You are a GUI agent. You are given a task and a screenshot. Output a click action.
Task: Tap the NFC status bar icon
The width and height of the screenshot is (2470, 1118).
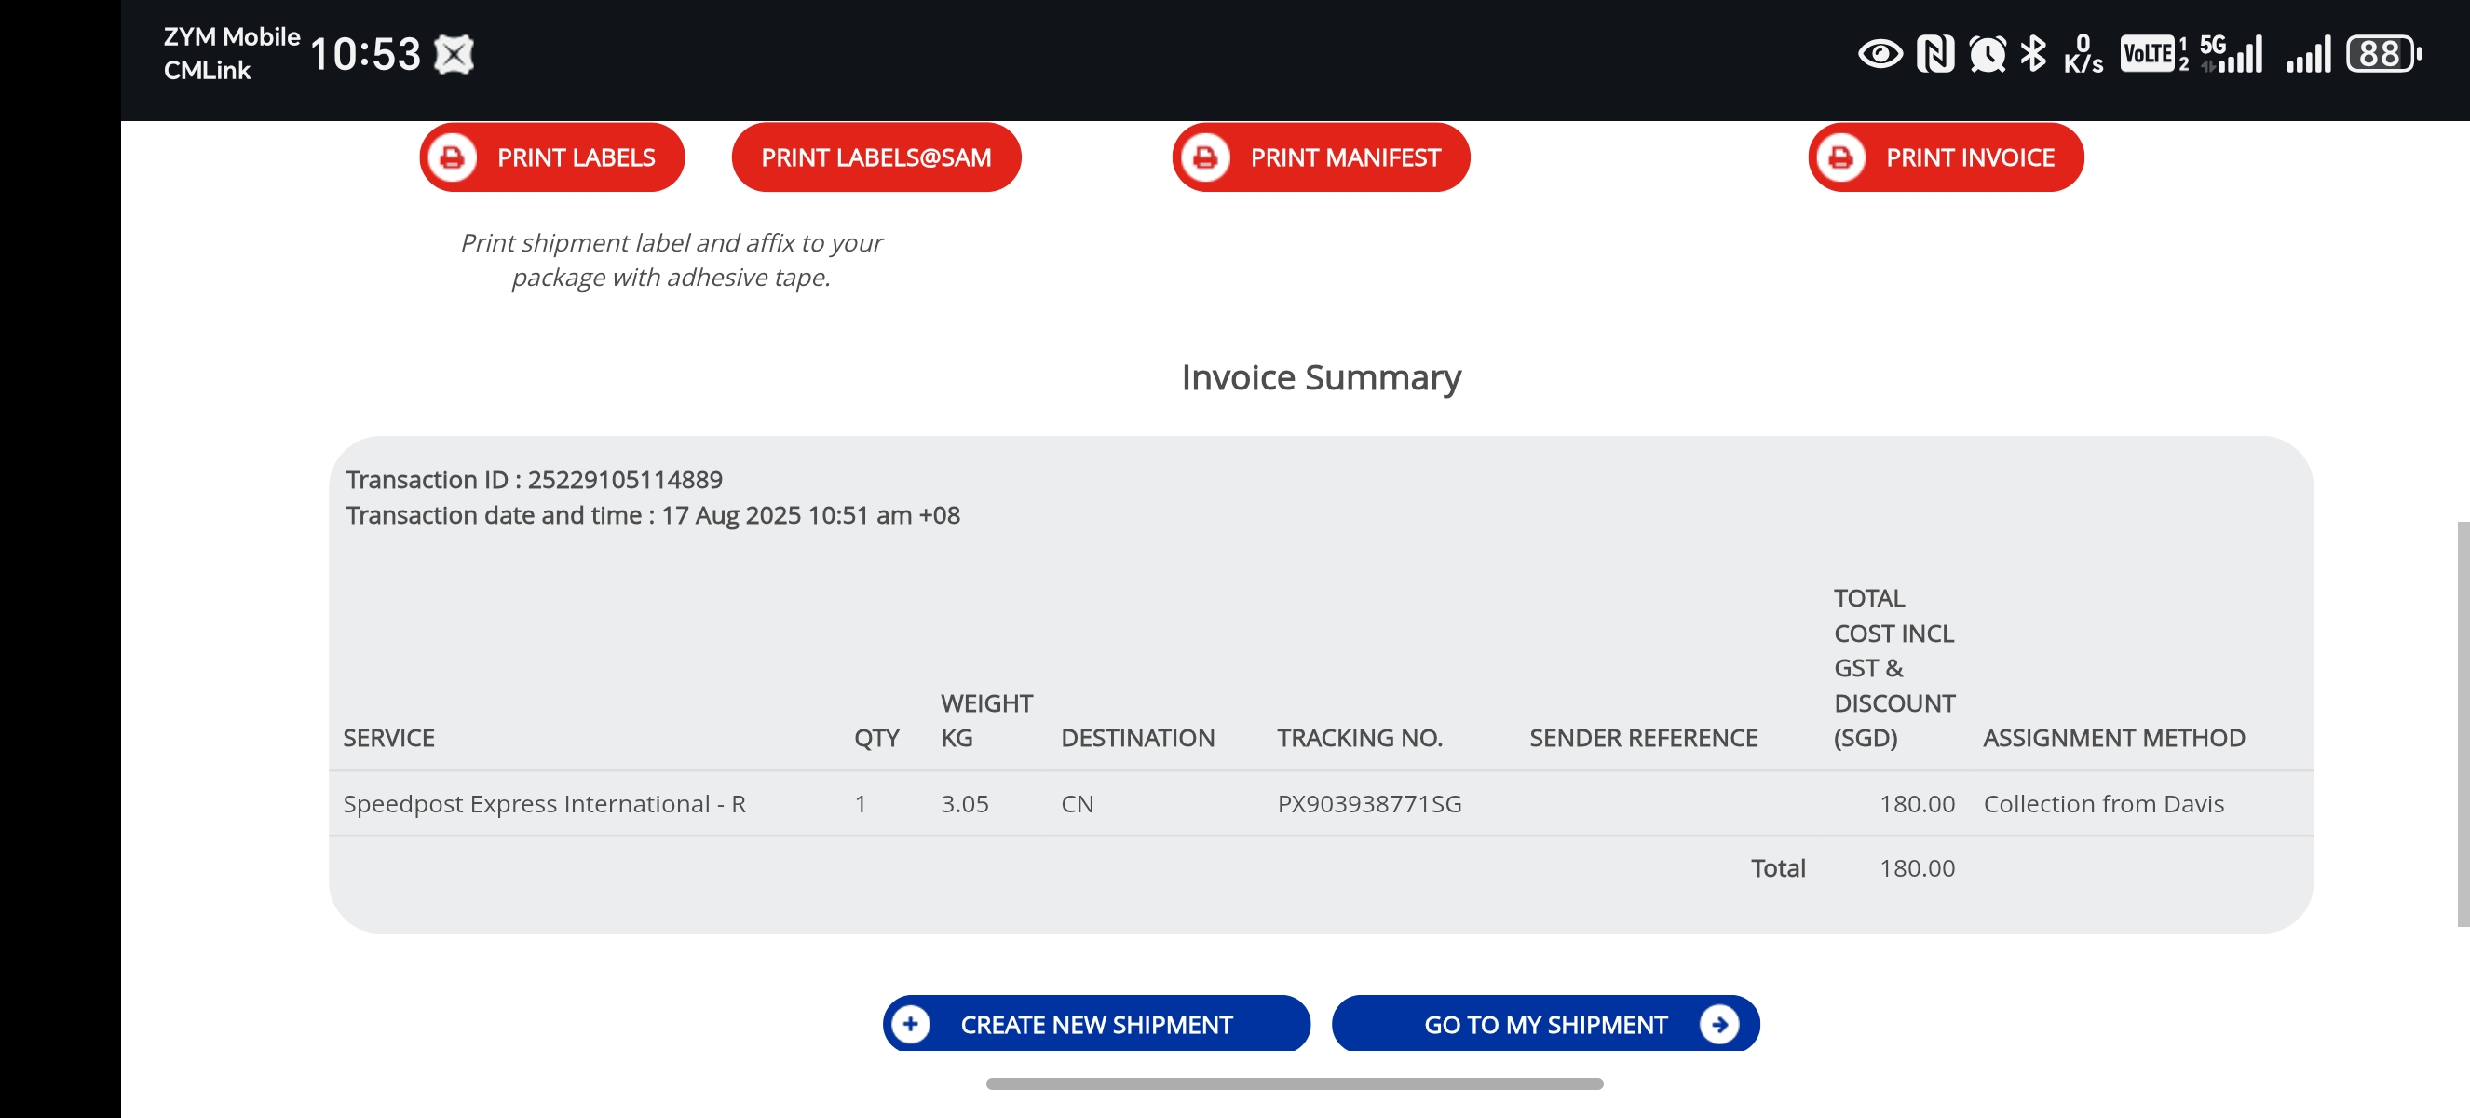1935,53
